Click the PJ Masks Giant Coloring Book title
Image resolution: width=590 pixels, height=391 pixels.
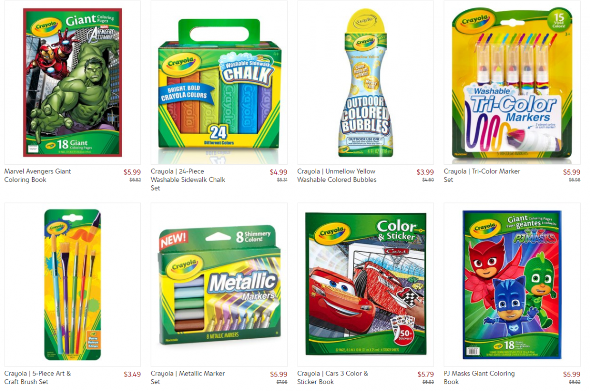click(479, 378)
